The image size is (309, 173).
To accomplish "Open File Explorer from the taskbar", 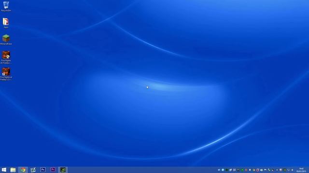I will (x=13, y=170).
